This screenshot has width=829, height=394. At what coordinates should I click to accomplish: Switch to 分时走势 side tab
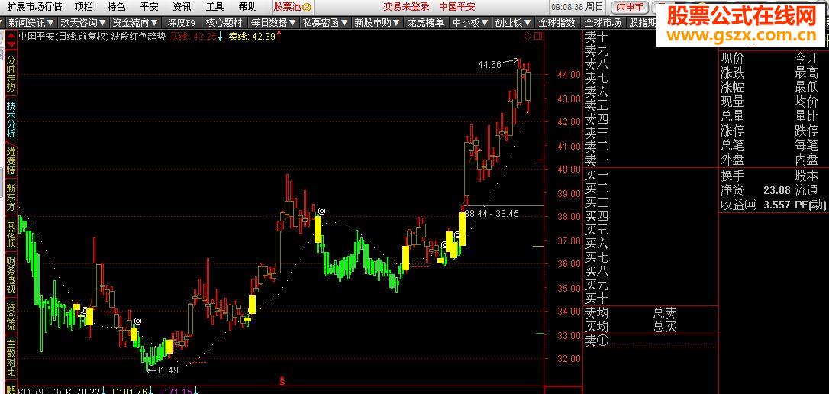11,73
